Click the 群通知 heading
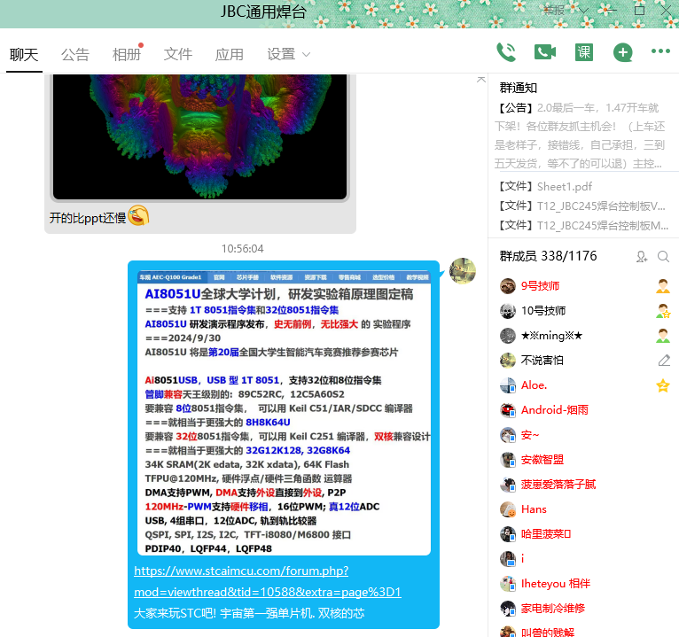This screenshot has height=637, width=679. 519,88
